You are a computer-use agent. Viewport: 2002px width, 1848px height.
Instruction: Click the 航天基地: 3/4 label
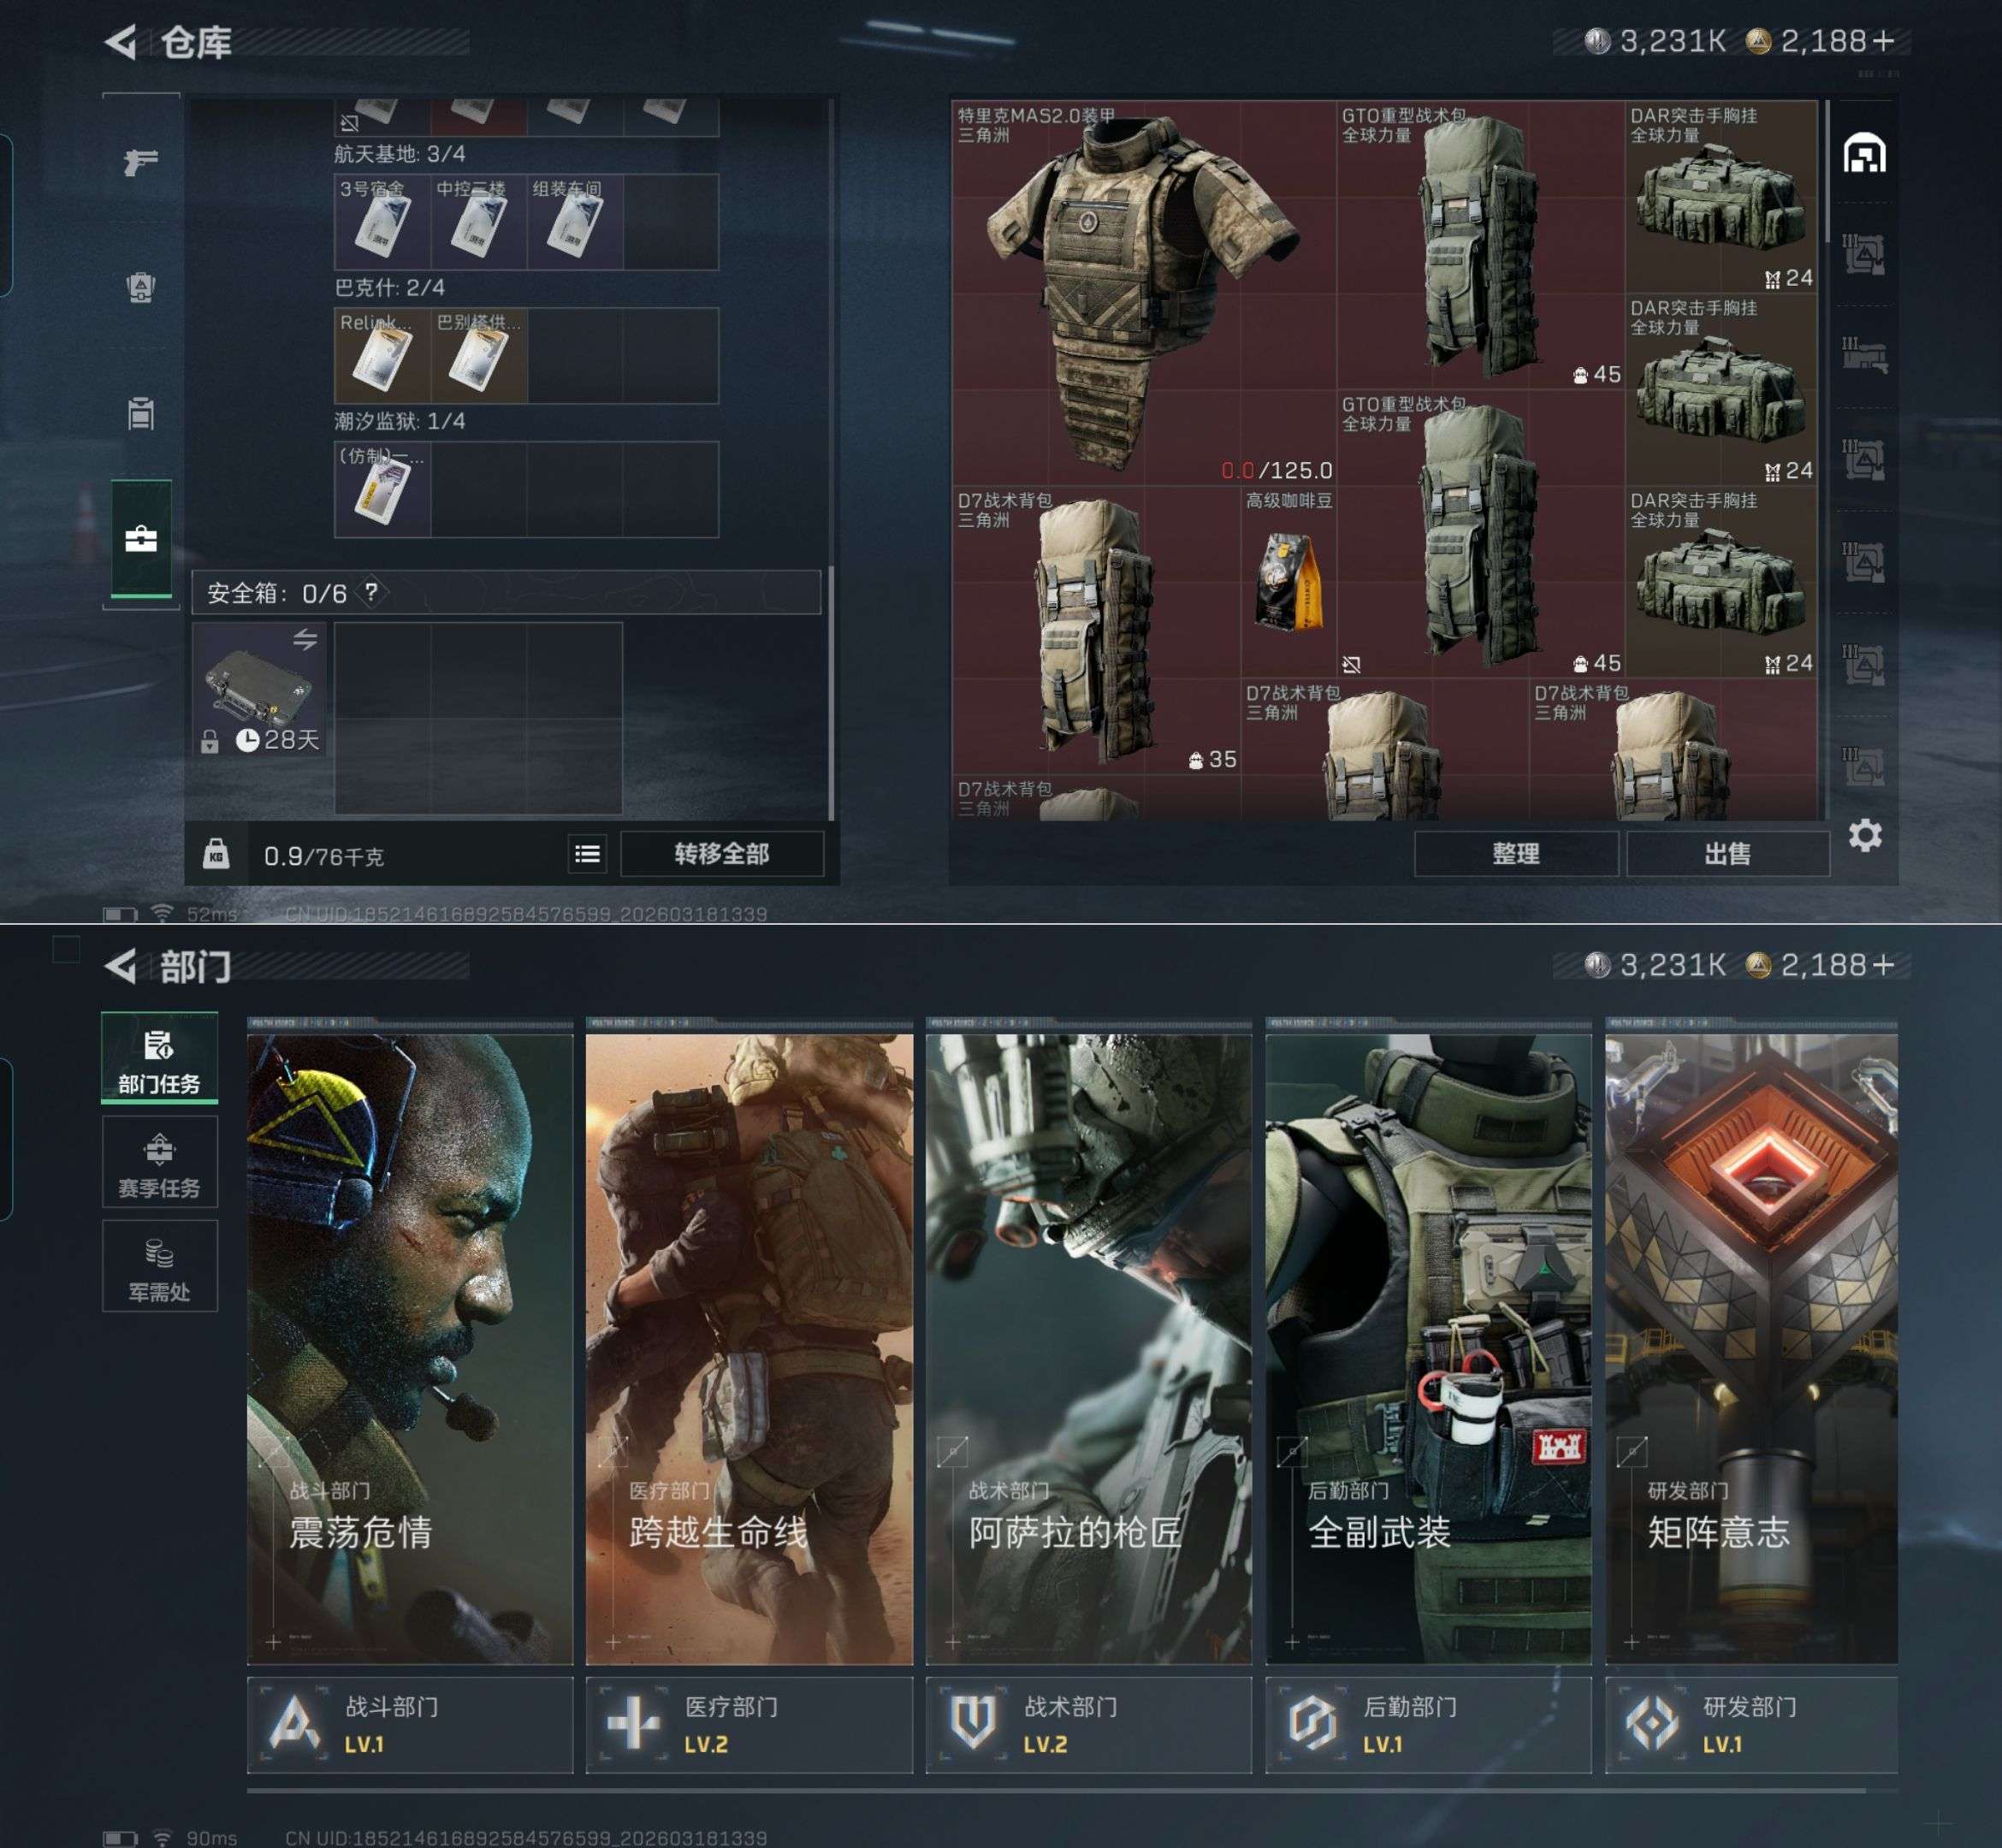click(x=399, y=154)
